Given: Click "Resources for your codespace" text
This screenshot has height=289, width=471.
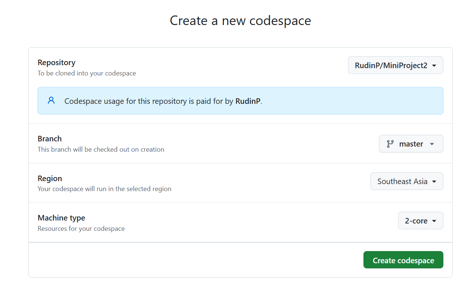Looking at the screenshot, I should (x=81, y=229).
